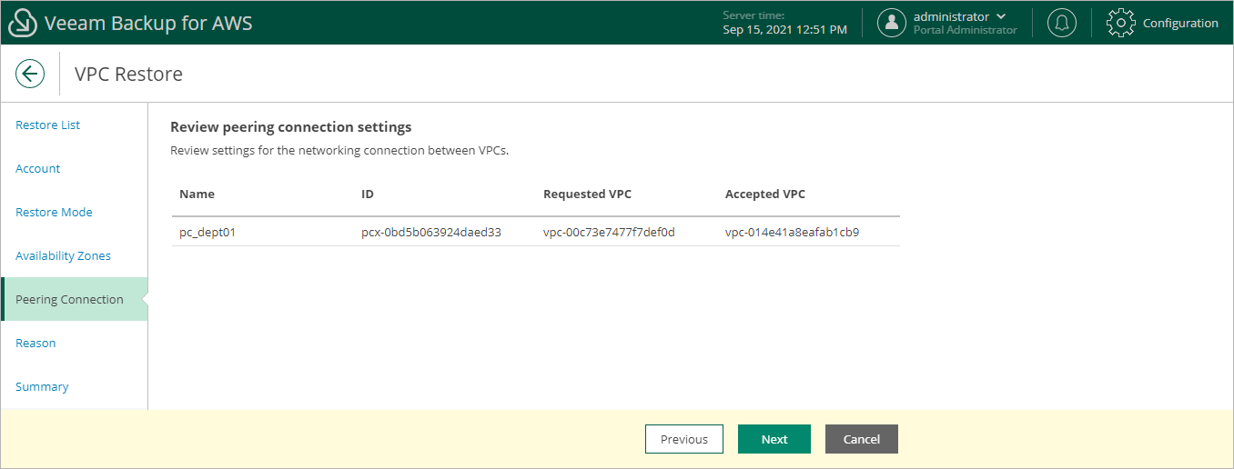Select the Peering Connection step
Viewport: 1234px width, 469px height.
point(70,300)
